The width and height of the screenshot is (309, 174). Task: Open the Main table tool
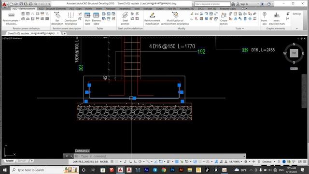(87, 19)
